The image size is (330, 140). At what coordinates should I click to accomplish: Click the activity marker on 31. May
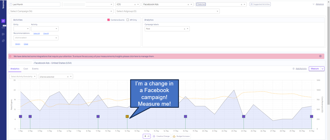311,116
